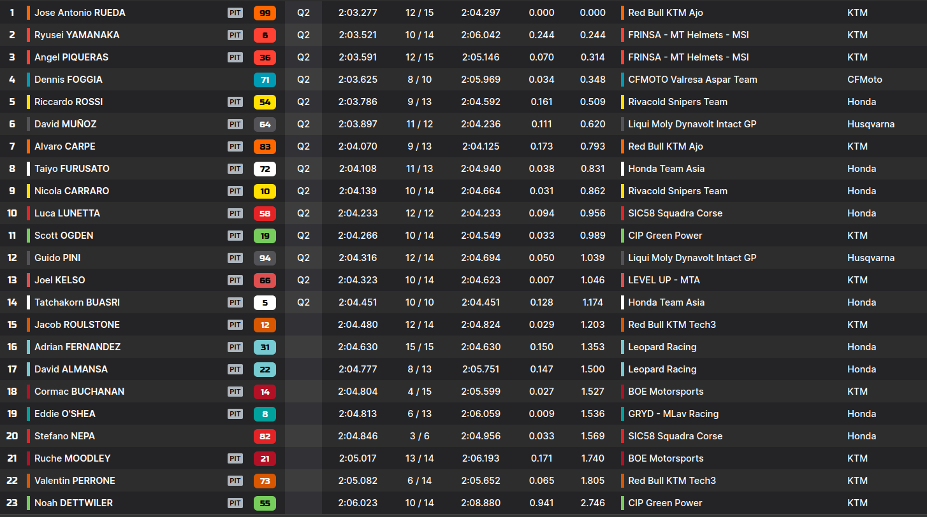Screen dimensions: 927x517
Task: Click the PIT badge beside Jose Antonio RUEDA
Action: (235, 13)
